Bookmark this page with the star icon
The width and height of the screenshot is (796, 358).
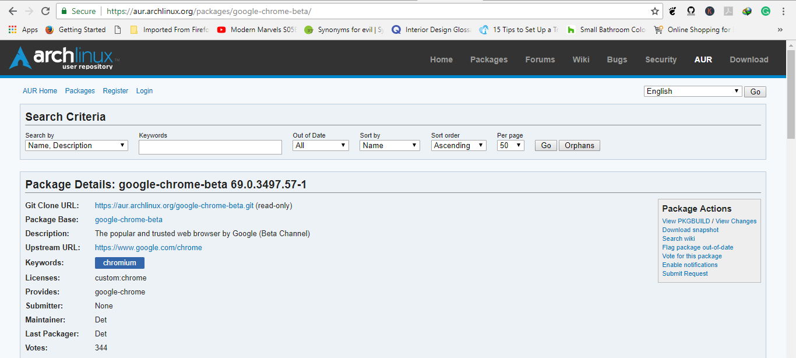[655, 10]
